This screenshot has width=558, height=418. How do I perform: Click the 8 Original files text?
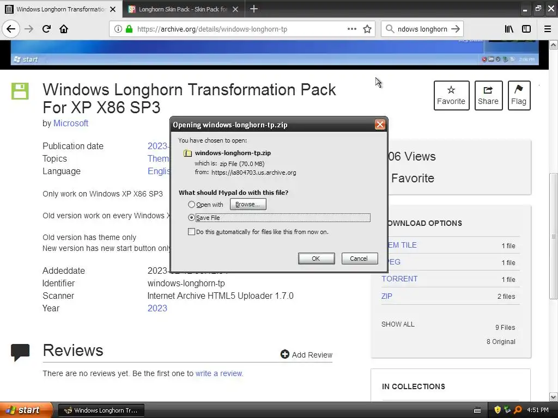[501, 342]
